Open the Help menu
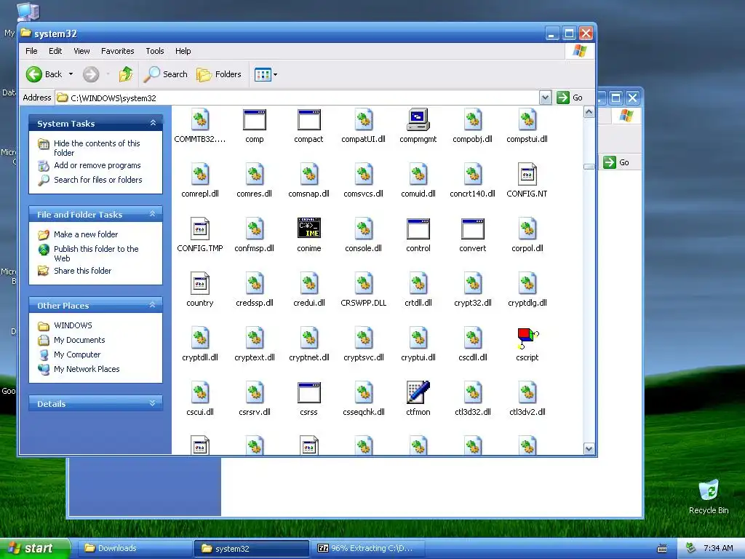Viewport: 745px width, 559px height. click(183, 51)
